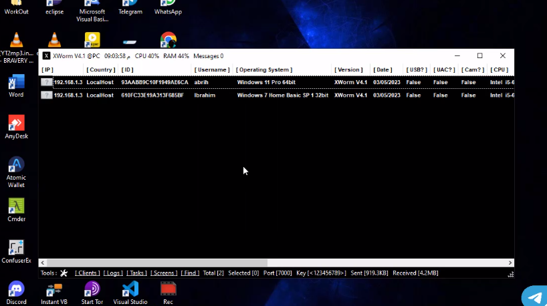Click the window resize grip corner

[x=510, y=275]
